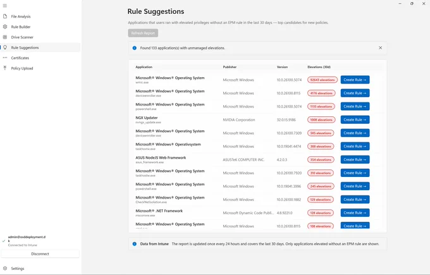Viewport: 430px width, 275px height.
Task: Select the 'NGX Updater' application name
Action: point(147,118)
